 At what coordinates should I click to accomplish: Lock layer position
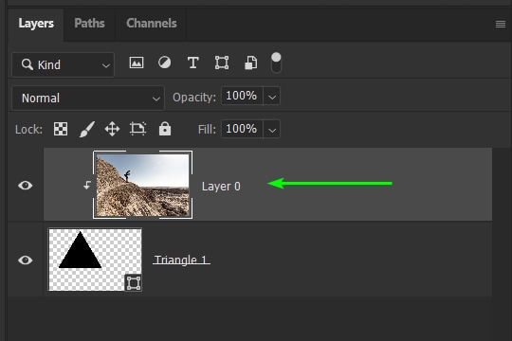pos(112,129)
